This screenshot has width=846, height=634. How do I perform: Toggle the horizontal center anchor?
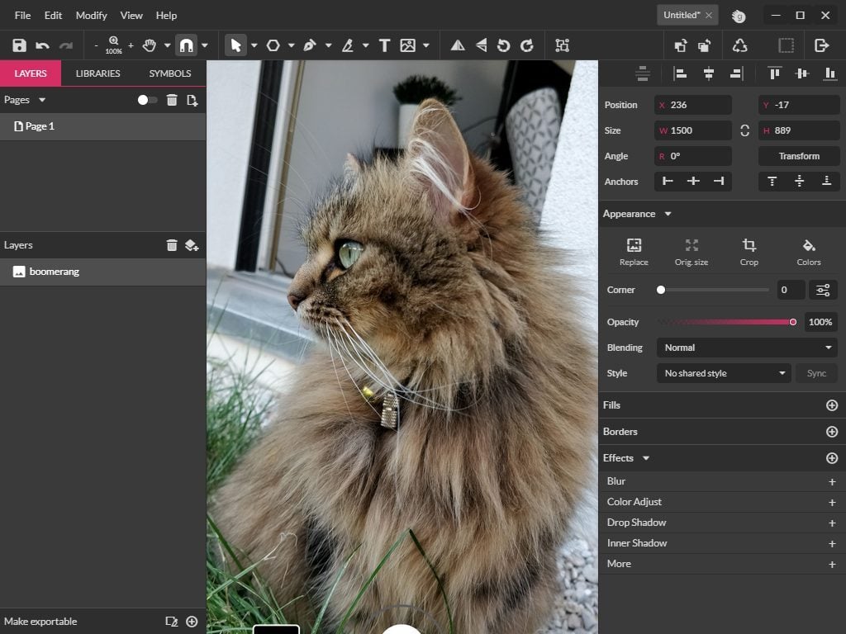(x=693, y=181)
